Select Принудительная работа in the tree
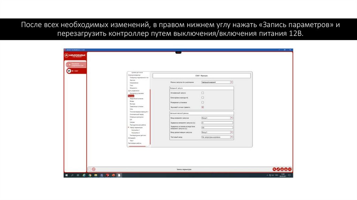The image size is (357, 200). point(138,125)
